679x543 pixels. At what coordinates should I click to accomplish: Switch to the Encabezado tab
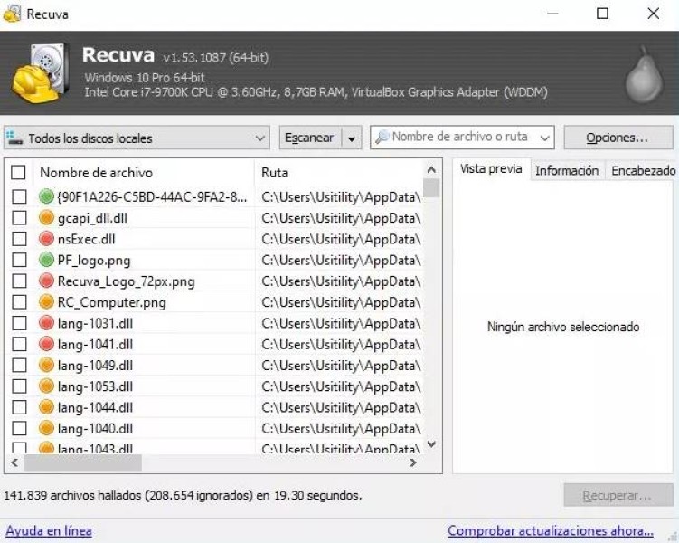643,170
